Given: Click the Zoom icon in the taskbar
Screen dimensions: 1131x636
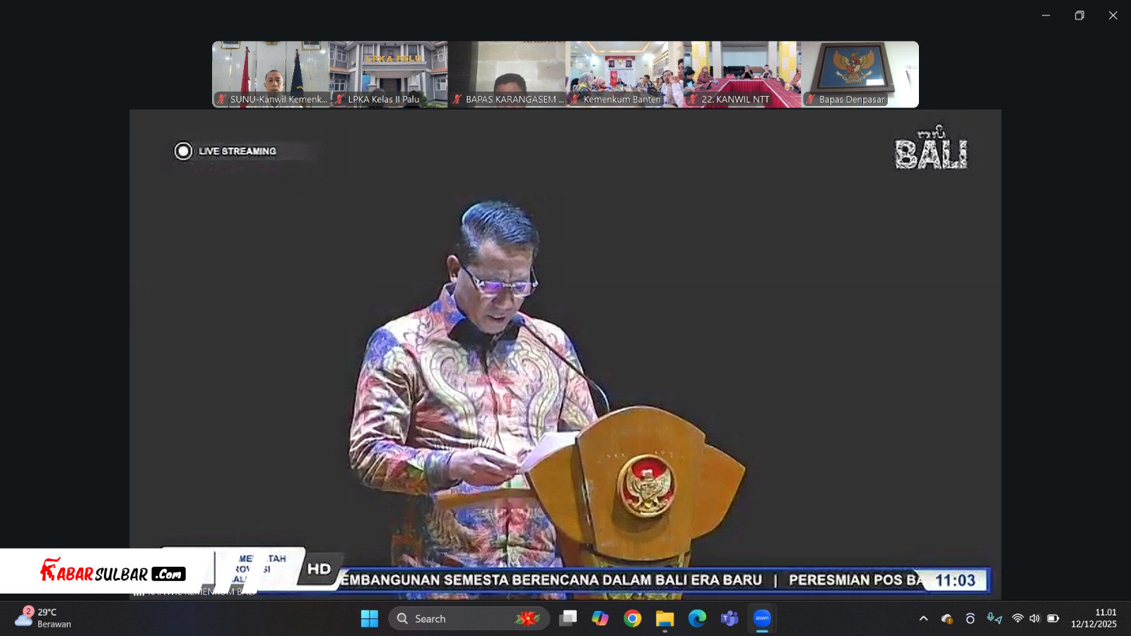Looking at the screenshot, I should pos(762,618).
